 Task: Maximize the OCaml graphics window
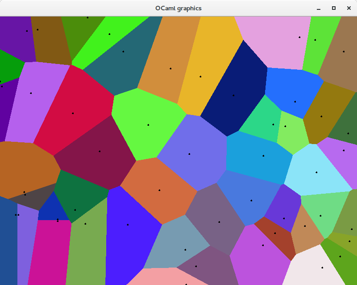click(333, 8)
